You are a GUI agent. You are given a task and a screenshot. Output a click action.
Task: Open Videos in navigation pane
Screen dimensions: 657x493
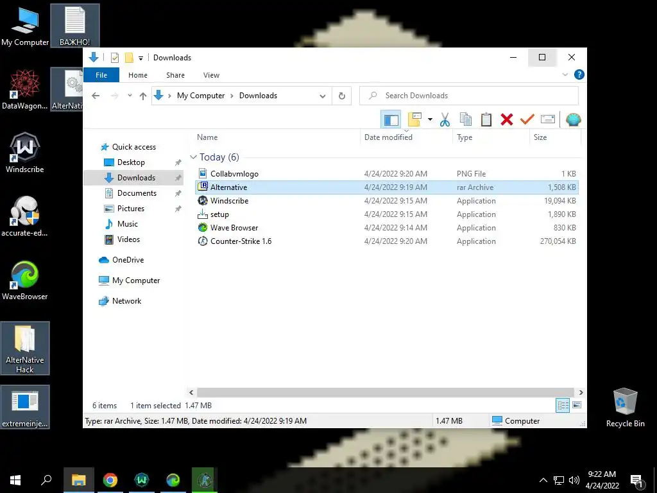(128, 239)
